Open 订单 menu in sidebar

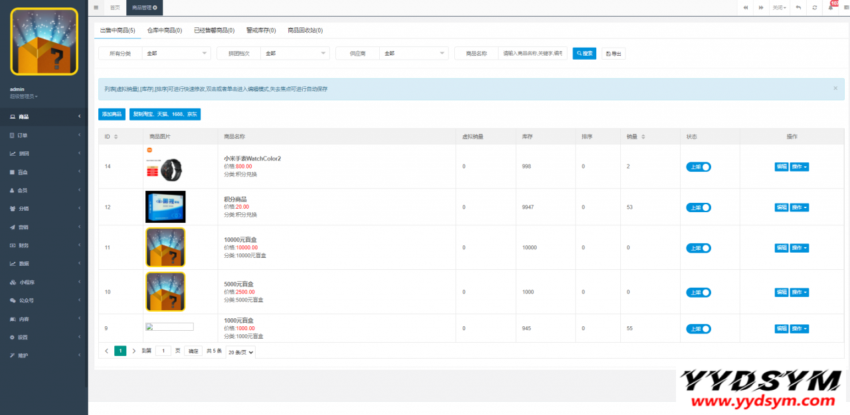(44, 135)
